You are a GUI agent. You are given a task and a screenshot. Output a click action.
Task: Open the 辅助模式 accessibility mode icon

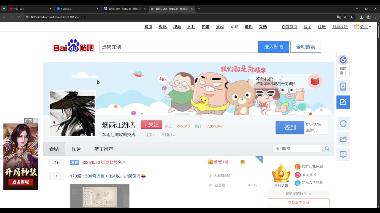[343, 60]
